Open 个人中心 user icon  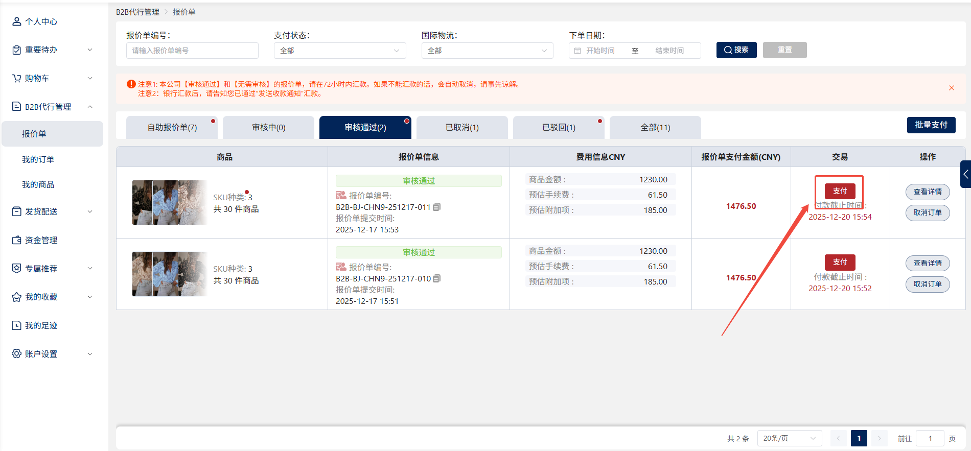click(17, 21)
